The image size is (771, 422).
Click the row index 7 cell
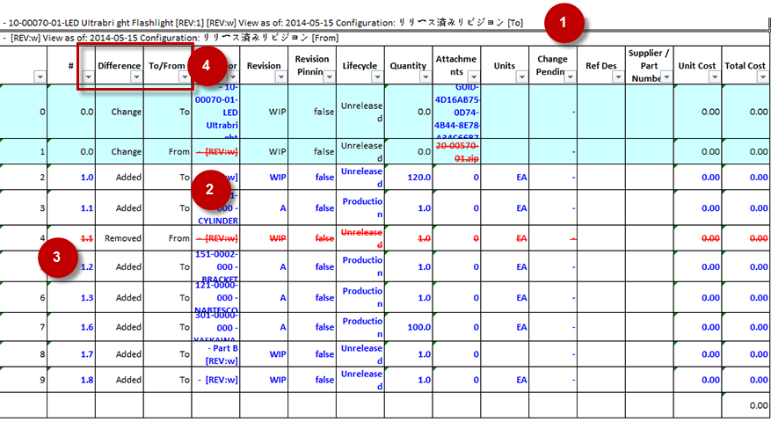[24, 327]
